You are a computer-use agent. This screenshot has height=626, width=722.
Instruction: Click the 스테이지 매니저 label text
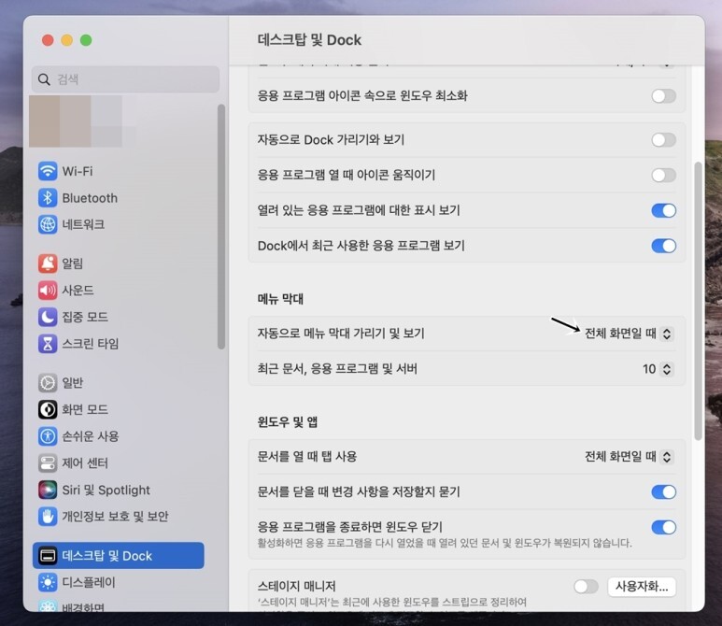(x=296, y=586)
